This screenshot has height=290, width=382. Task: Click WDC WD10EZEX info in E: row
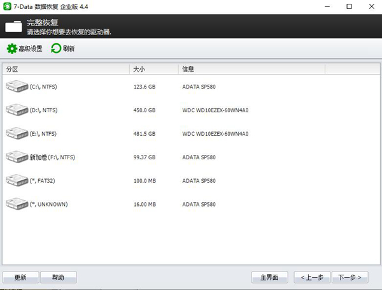[x=215, y=134]
